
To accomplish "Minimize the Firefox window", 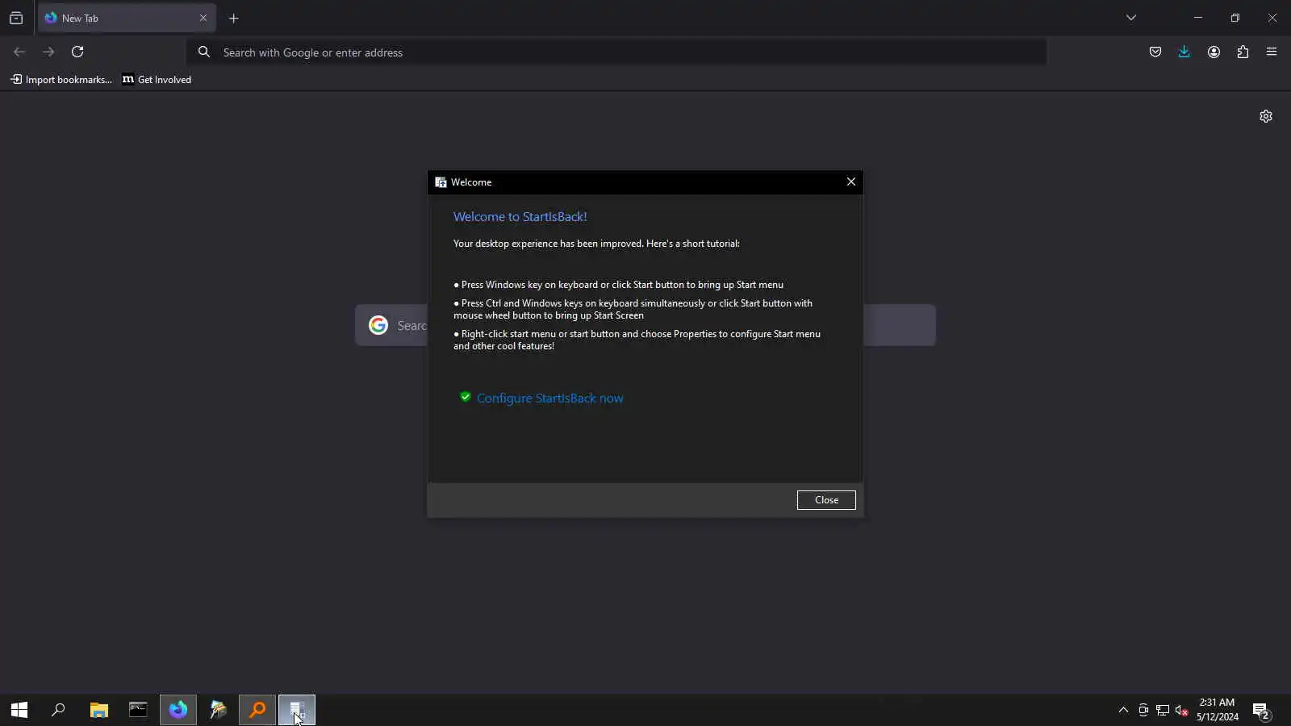I will (1198, 18).
